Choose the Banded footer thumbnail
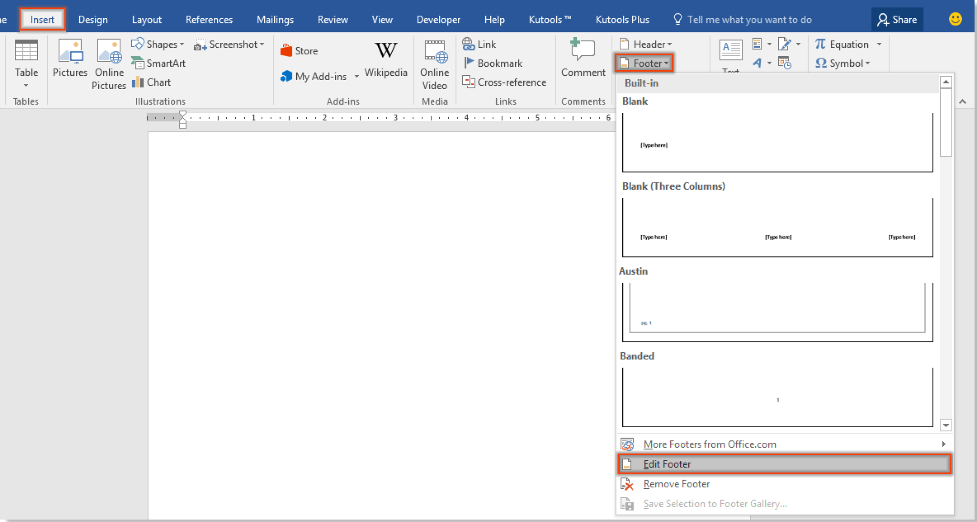 [777, 398]
